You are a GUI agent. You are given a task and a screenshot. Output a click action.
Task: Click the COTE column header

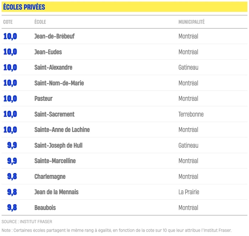(8, 22)
